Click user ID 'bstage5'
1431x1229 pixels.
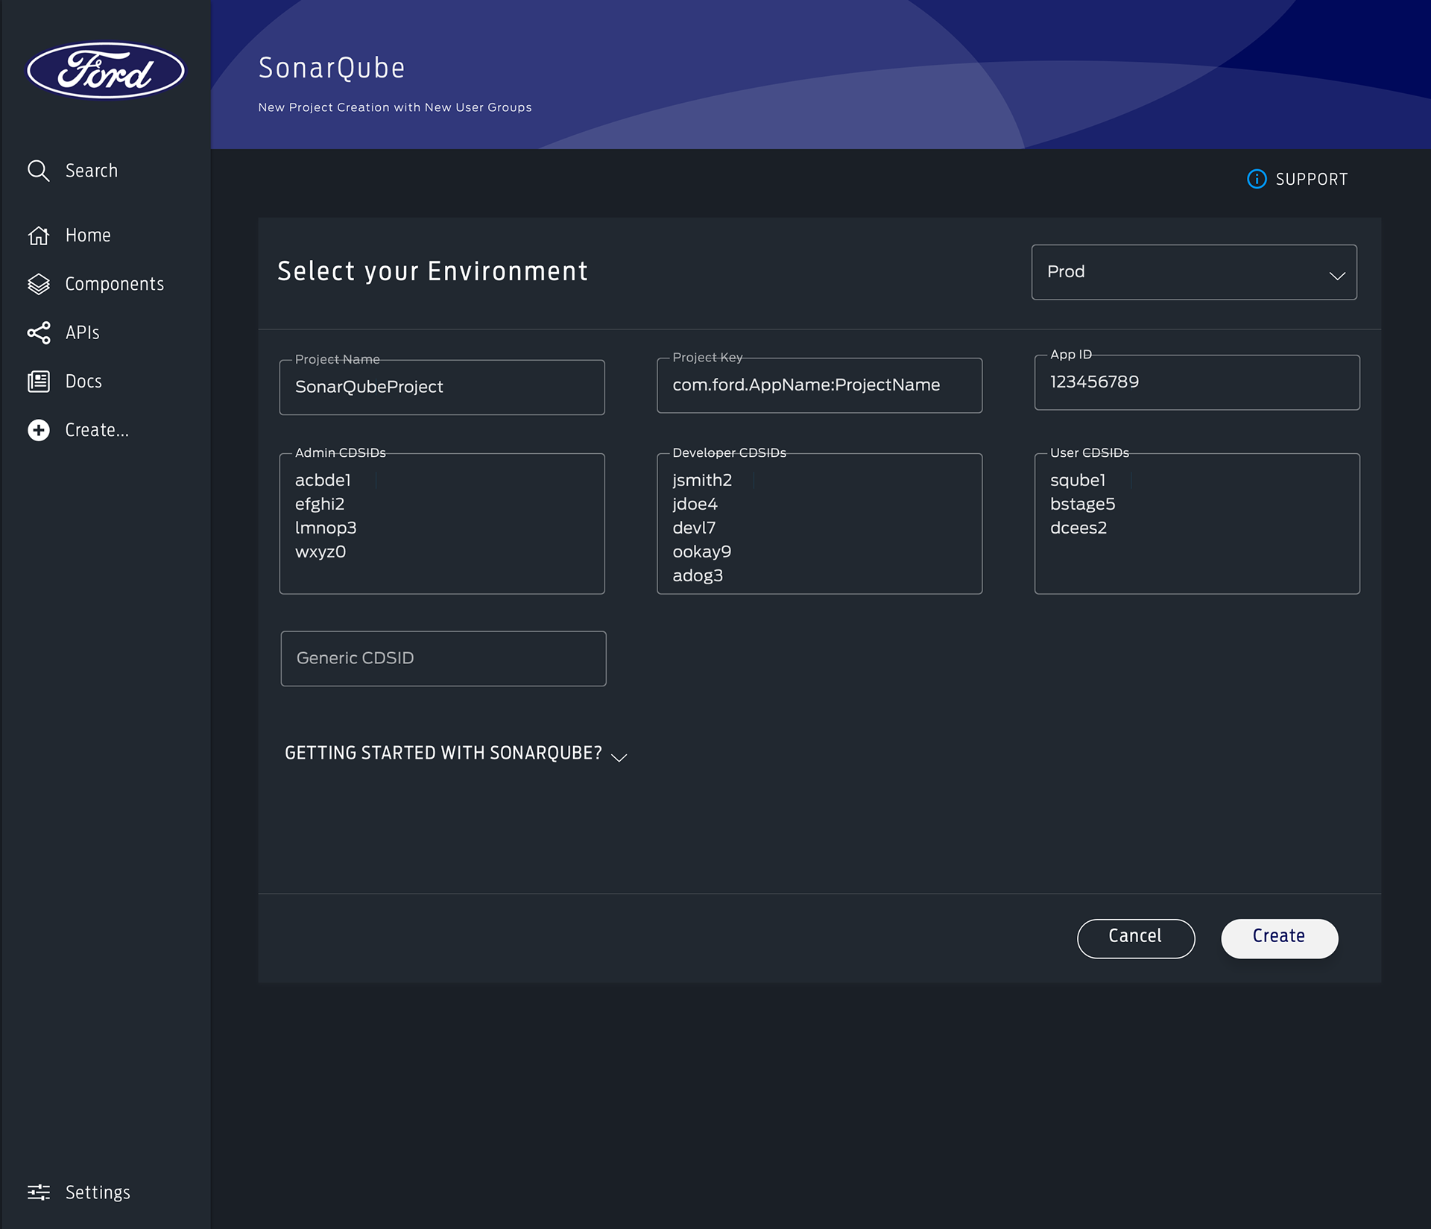coord(1083,504)
